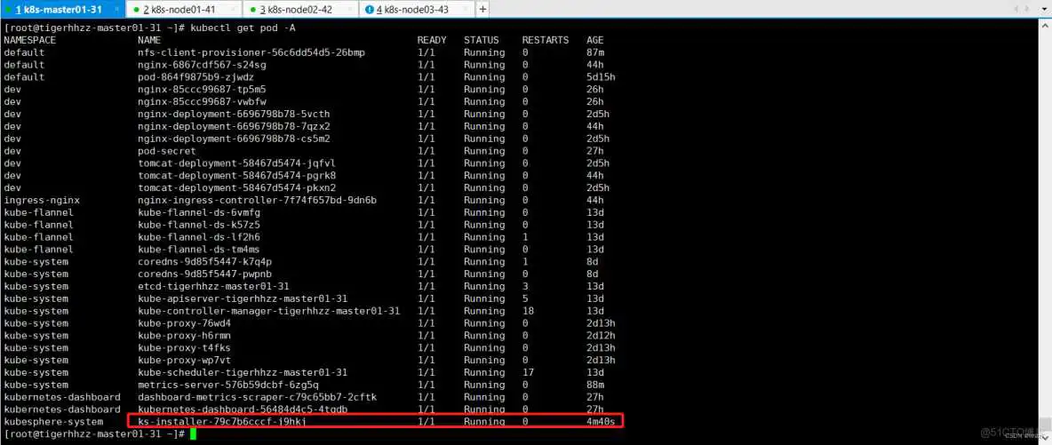The image size is (1052, 445).
Task: Click the plus icon to add a tab
Action: [482, 9]
